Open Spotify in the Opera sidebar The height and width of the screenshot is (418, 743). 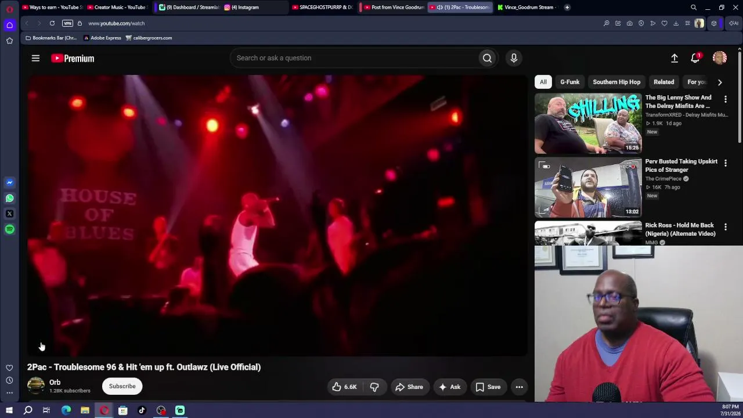[9, 229]
